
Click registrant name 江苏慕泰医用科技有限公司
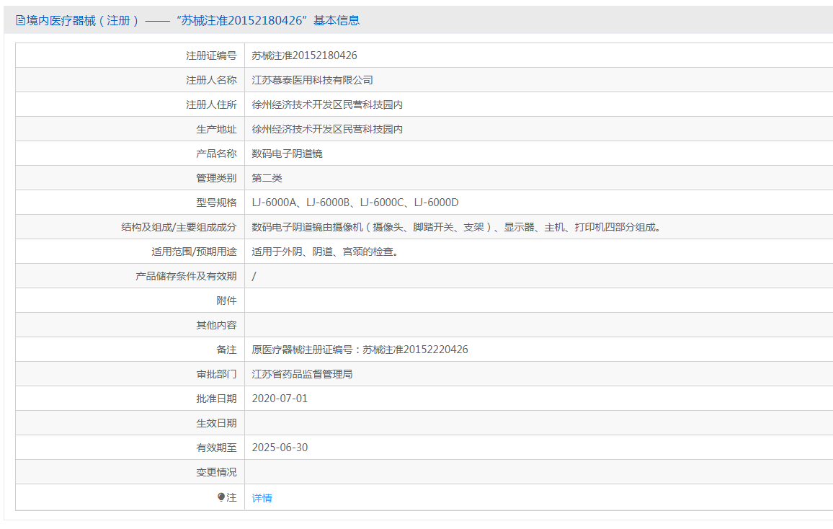click(x=312, y=80)
